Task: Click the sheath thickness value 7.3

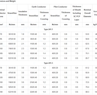Action: coord(77,53)
